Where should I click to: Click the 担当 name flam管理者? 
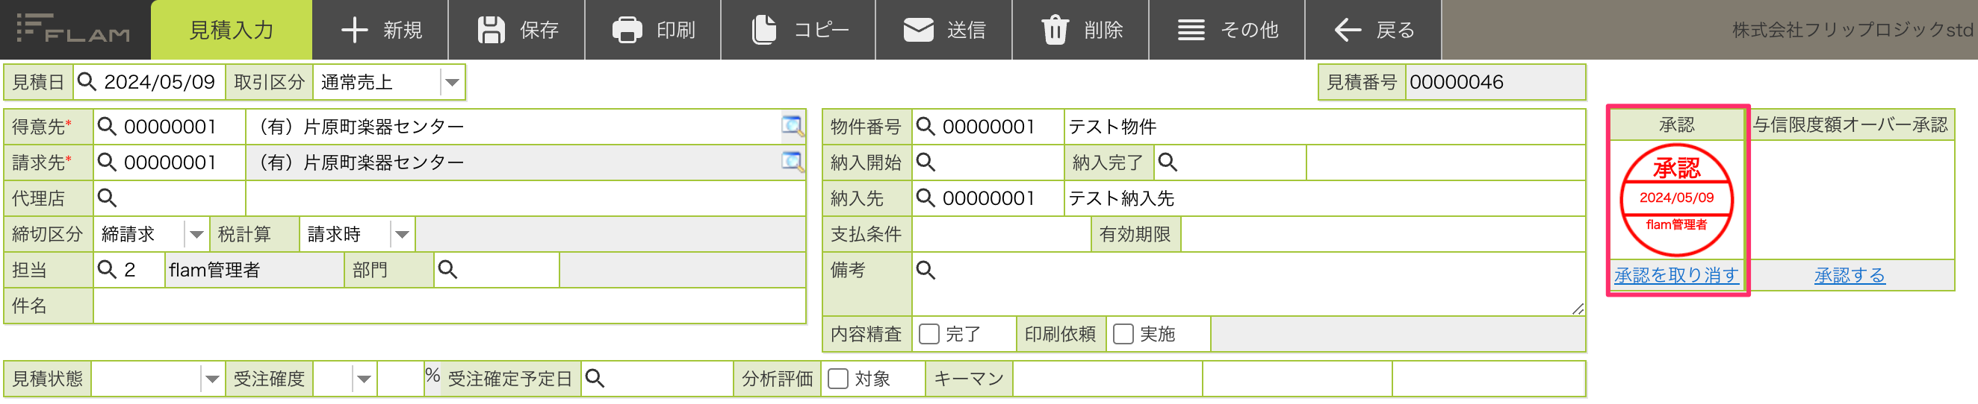(x=253, y=270)
